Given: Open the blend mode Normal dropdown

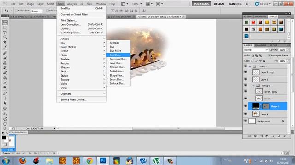Looking at the screenshot, I should coord(256,50).
